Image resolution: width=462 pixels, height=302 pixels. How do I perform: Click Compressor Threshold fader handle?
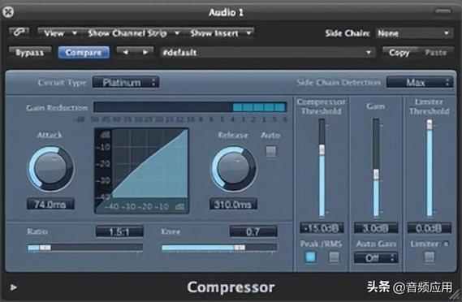pos(322,149)
